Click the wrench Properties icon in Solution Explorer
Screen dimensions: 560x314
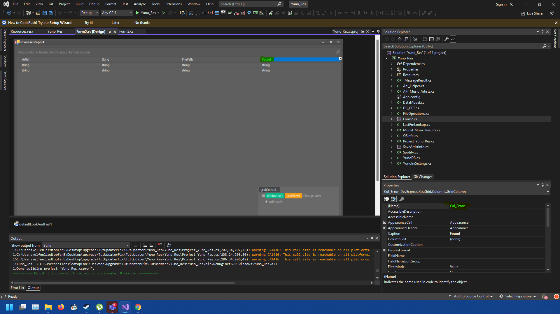(x=446, y=39)
